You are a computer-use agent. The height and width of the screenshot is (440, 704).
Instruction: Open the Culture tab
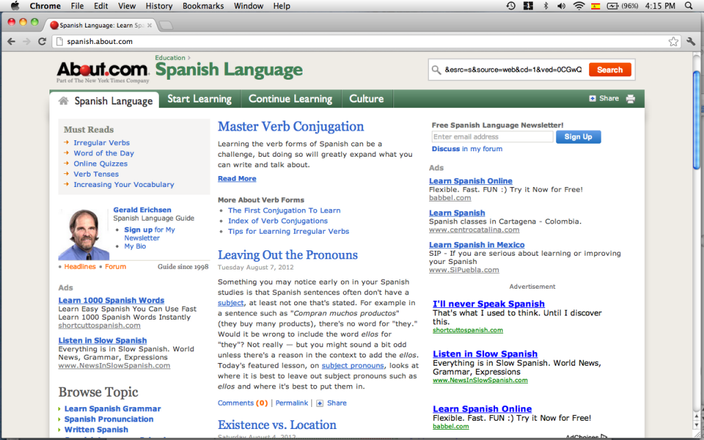pos(367,99)
